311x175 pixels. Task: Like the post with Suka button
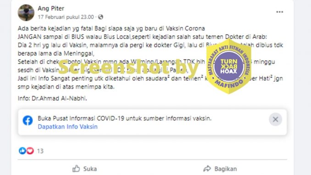click(x=85, y=169)
